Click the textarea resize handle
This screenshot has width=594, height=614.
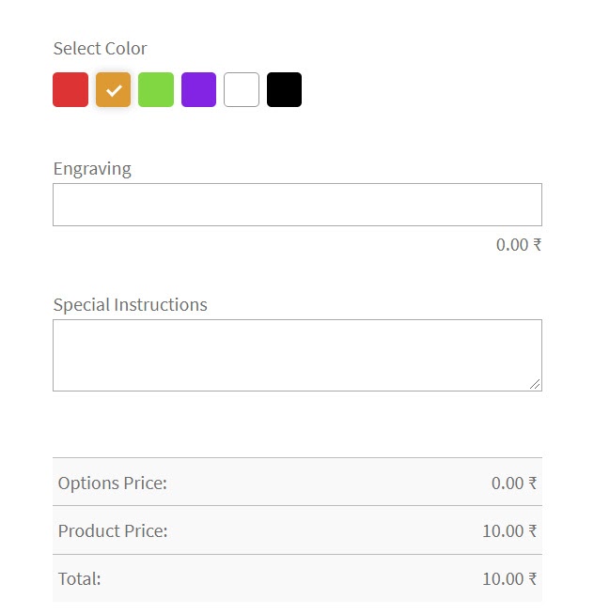tap(535, 384)
